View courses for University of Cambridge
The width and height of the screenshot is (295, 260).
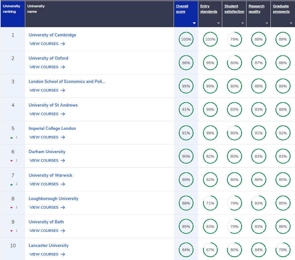click(x=47, y=44)
